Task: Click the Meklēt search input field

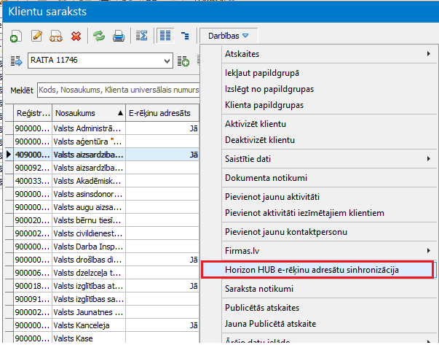Action: tap(119, 90)
